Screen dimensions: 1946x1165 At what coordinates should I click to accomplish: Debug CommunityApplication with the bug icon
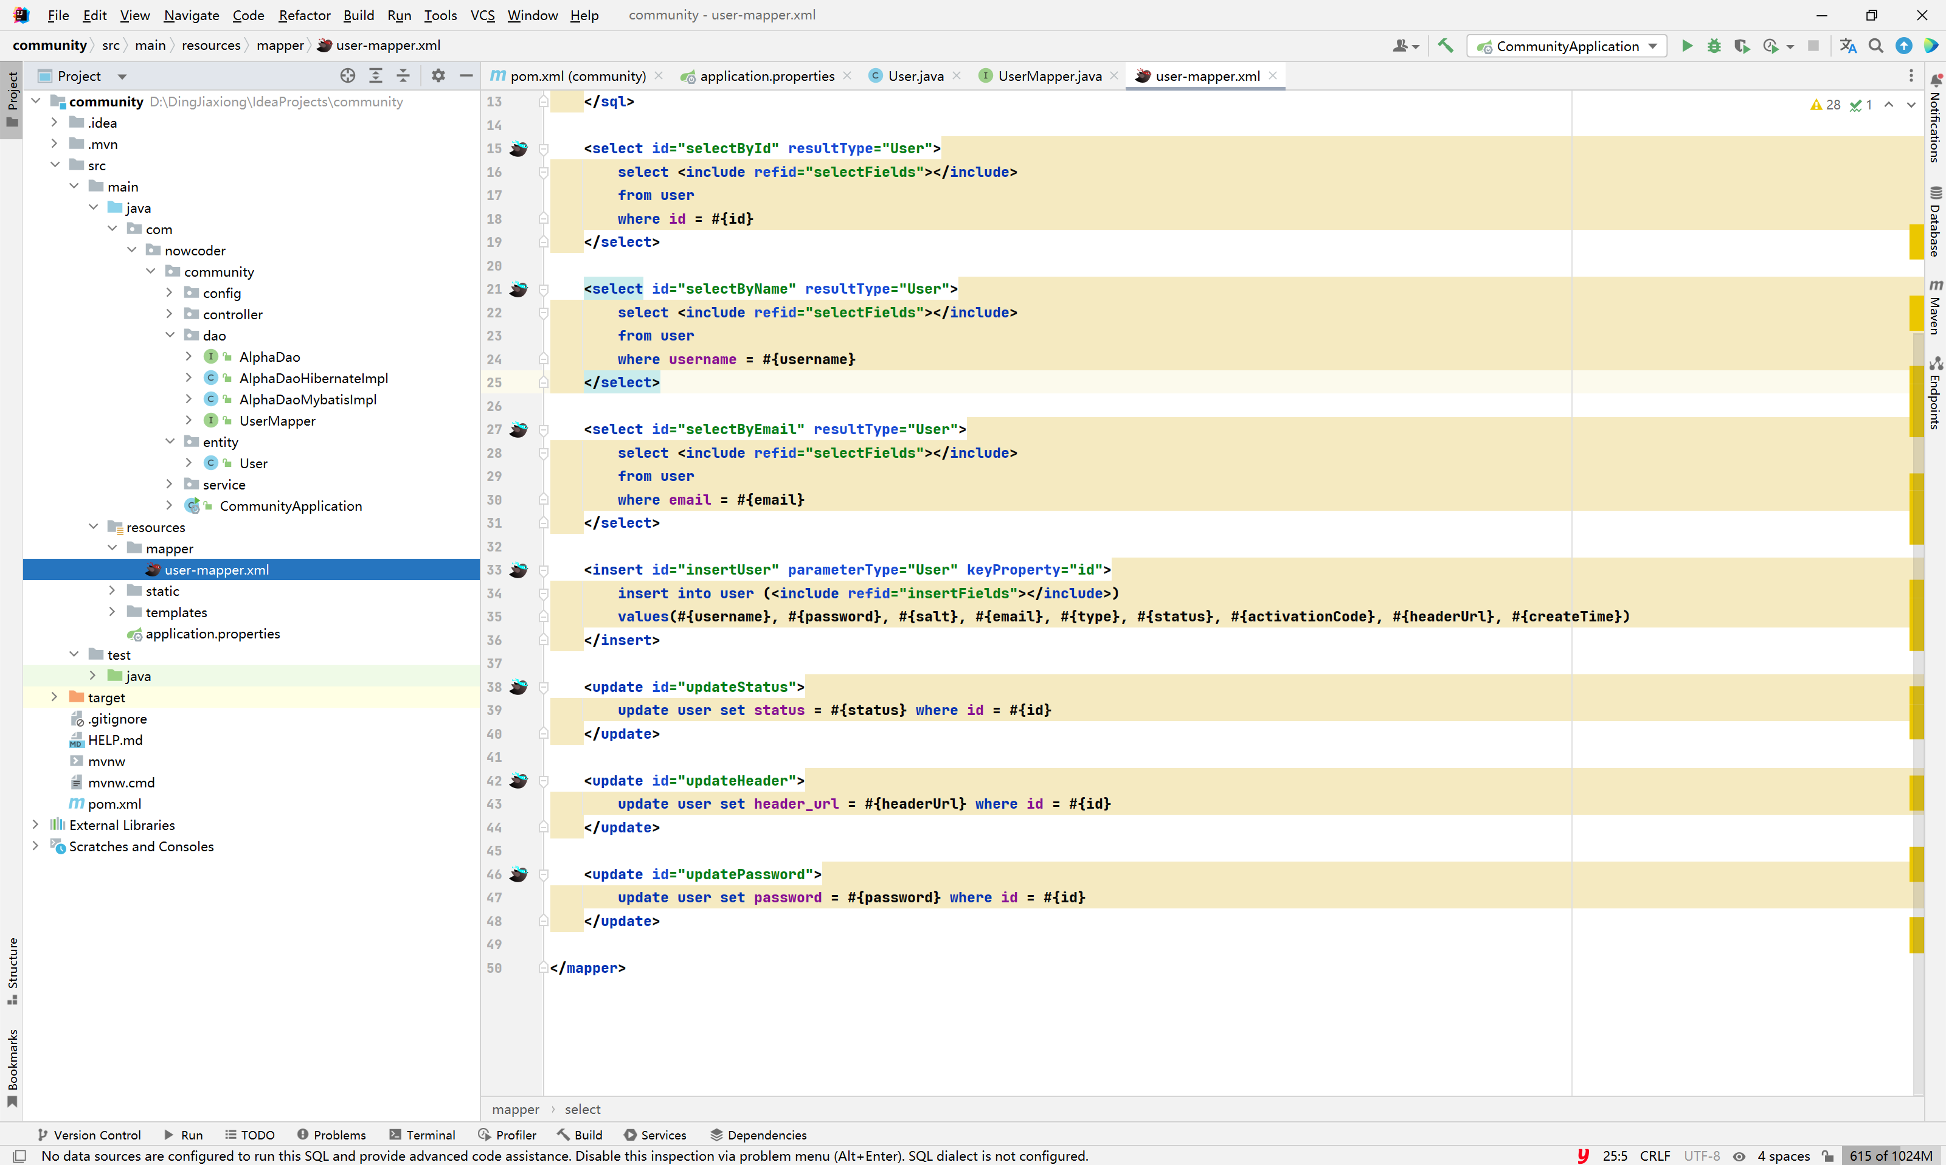(1714, 46)
